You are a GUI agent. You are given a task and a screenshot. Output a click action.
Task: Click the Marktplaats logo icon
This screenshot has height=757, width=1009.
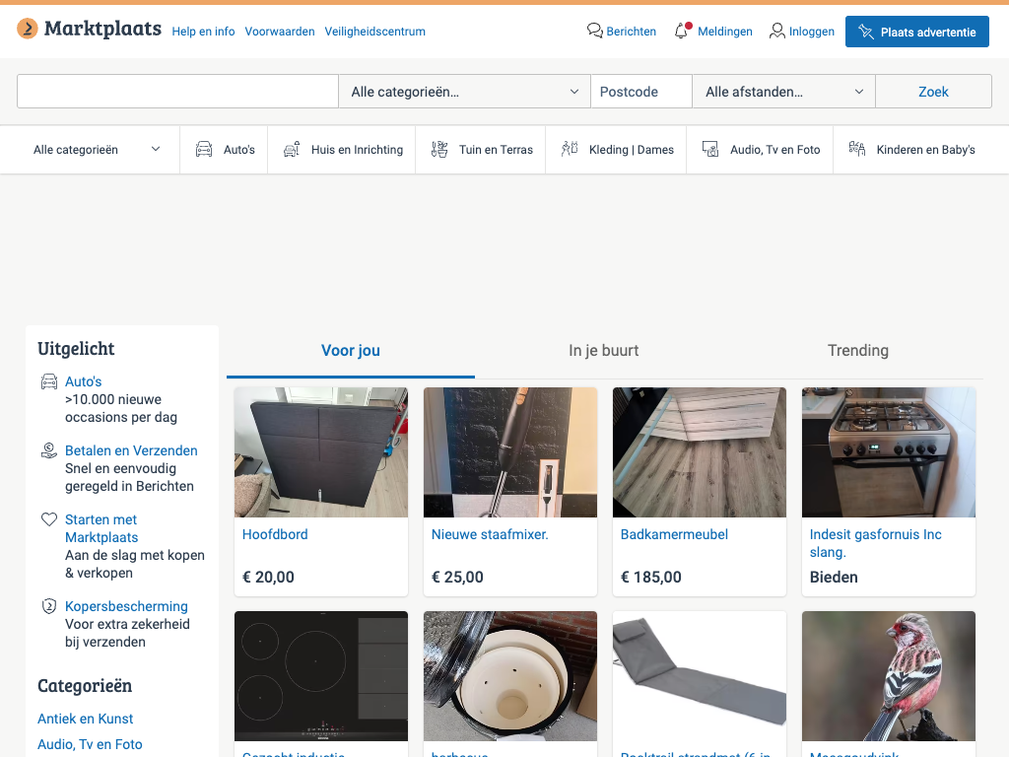[x=28, y=30]
